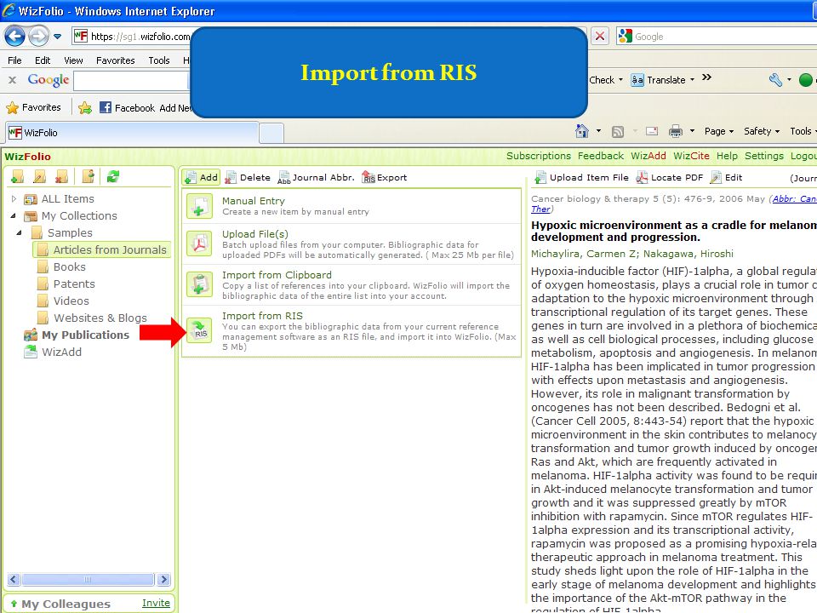Open the File menu
This screenshot has width=817, height=613.
(x=14, y=60)
